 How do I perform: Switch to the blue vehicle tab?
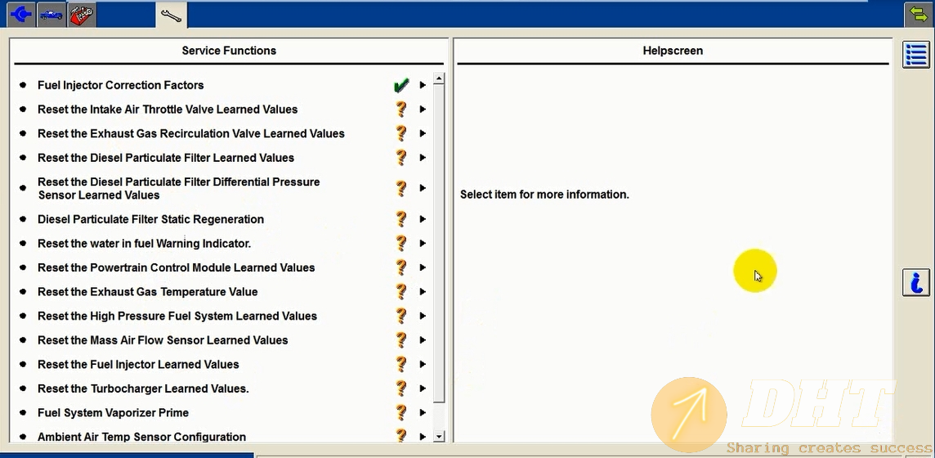(51, 14)
